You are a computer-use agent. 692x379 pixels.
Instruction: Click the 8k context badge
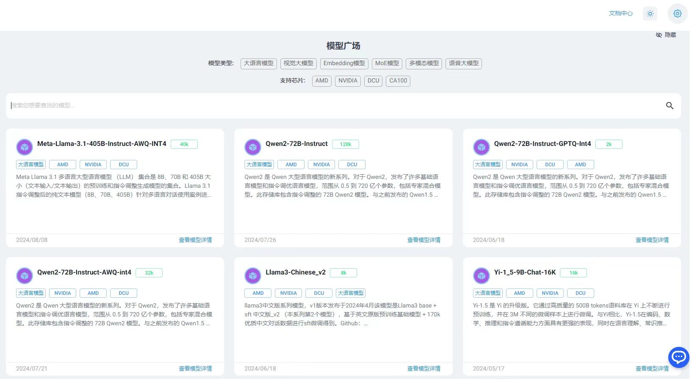(343, 273)
